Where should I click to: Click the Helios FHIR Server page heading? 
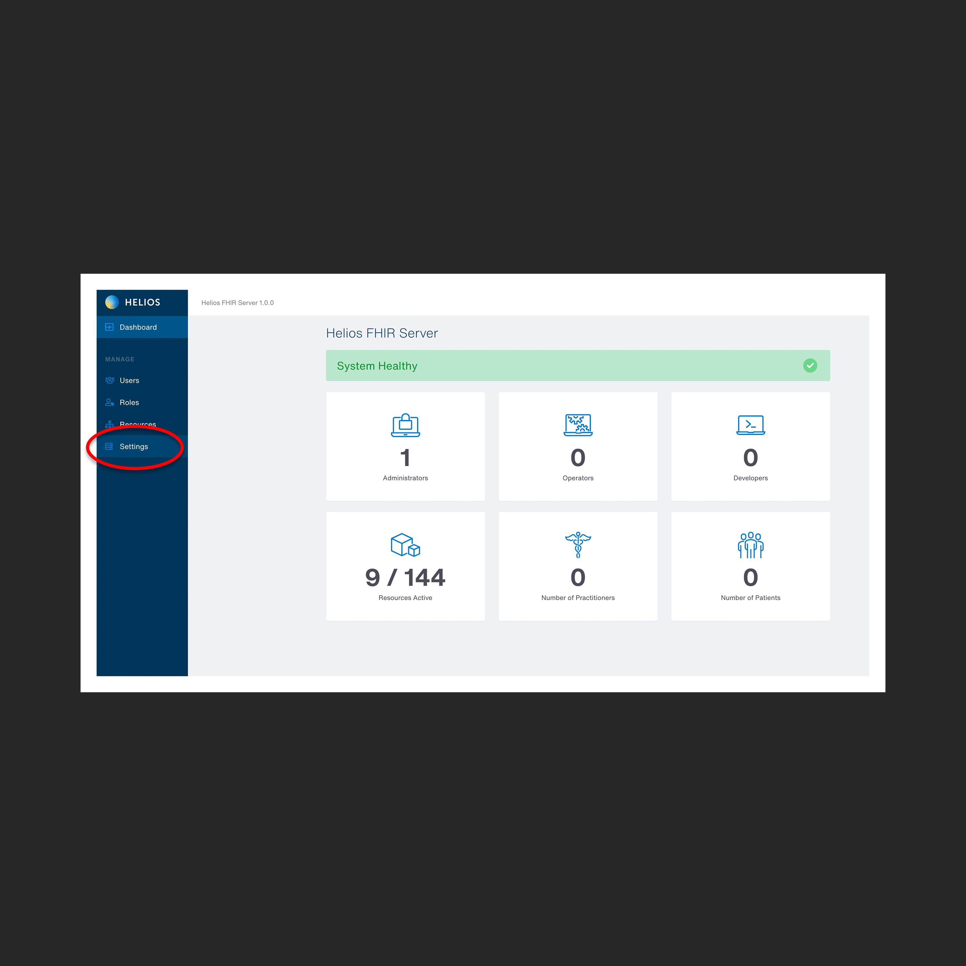[x=382, y=334]
